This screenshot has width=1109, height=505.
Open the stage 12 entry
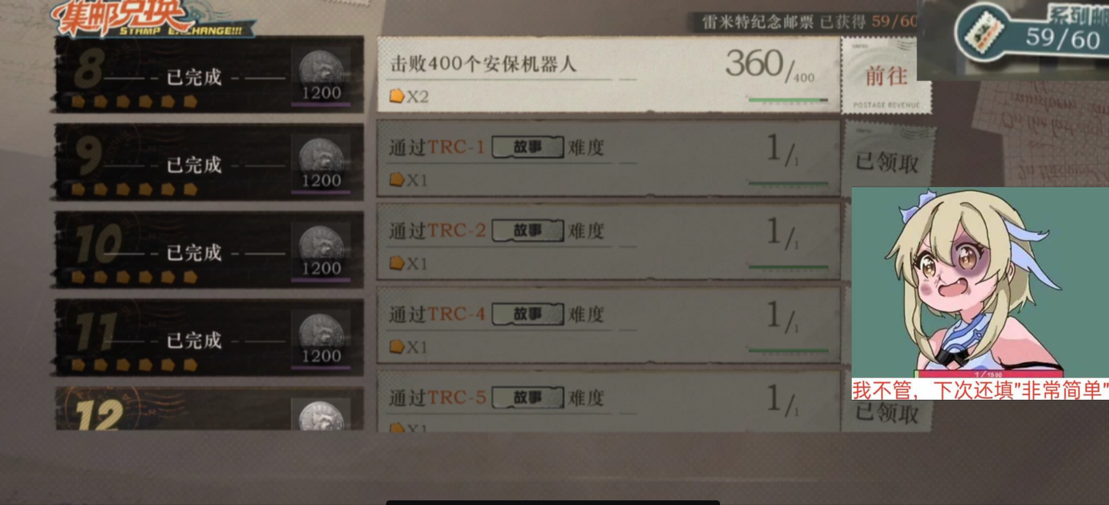pyautogui.click(x=209, y=409)
